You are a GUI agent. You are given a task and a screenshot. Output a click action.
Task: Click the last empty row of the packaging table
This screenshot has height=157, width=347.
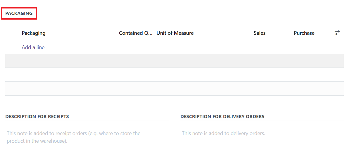[x=175, y=88]
